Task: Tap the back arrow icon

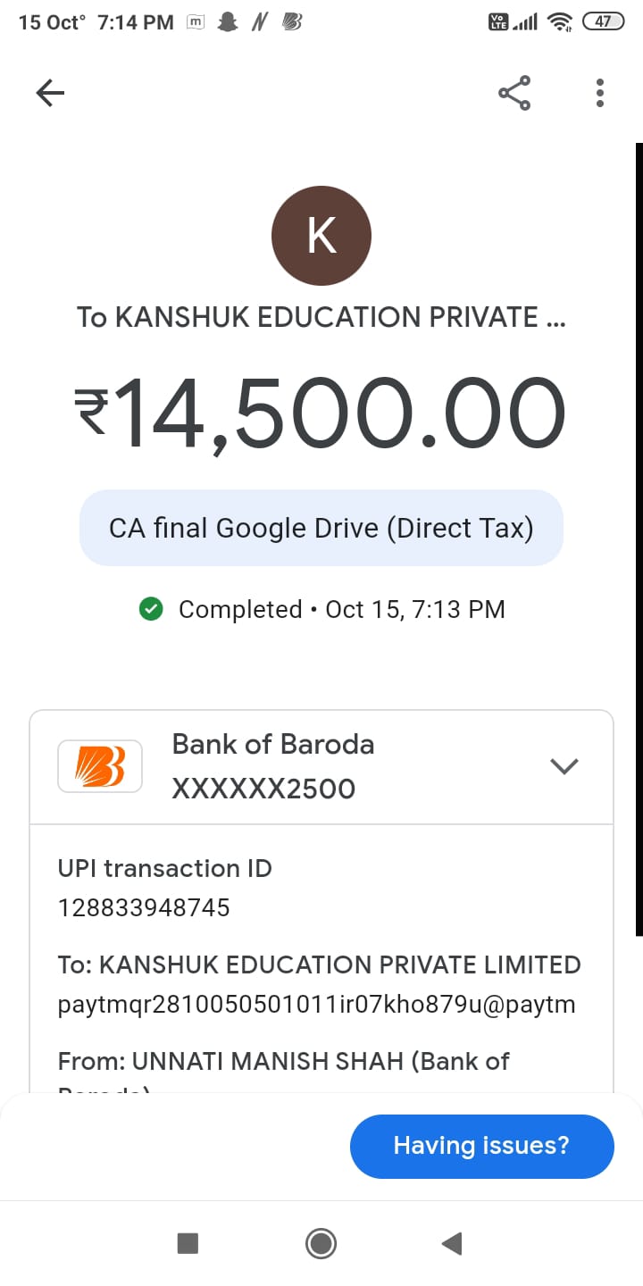Action: pyautogui.click(x=50, y=93)
